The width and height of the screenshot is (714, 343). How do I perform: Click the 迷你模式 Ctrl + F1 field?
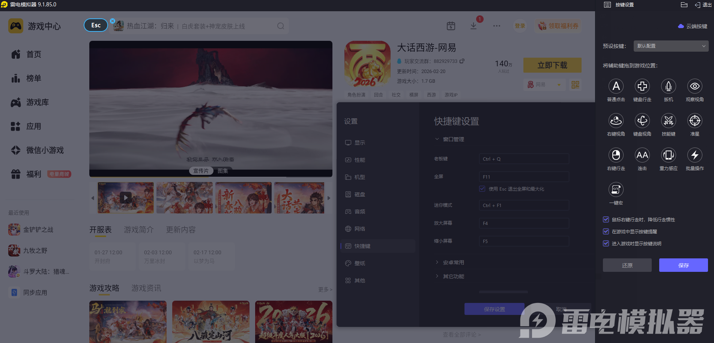[524, 205]
